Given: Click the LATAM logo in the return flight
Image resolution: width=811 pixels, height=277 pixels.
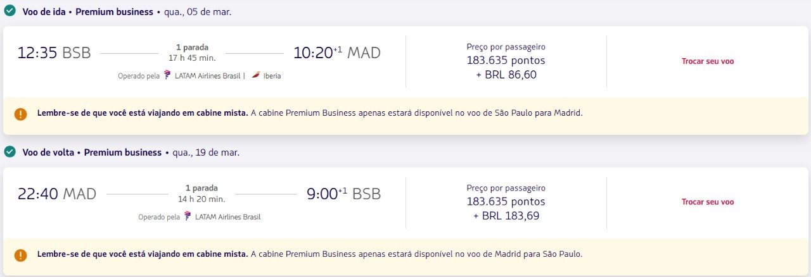Looking at the screenshot, I should point(188,216).
